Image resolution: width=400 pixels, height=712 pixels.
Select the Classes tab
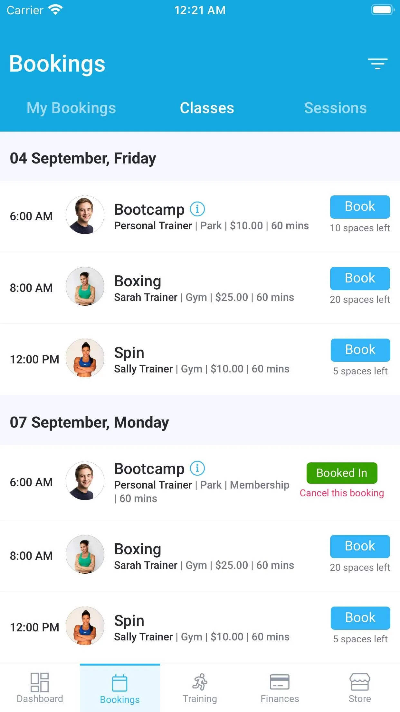click(207, 108)
